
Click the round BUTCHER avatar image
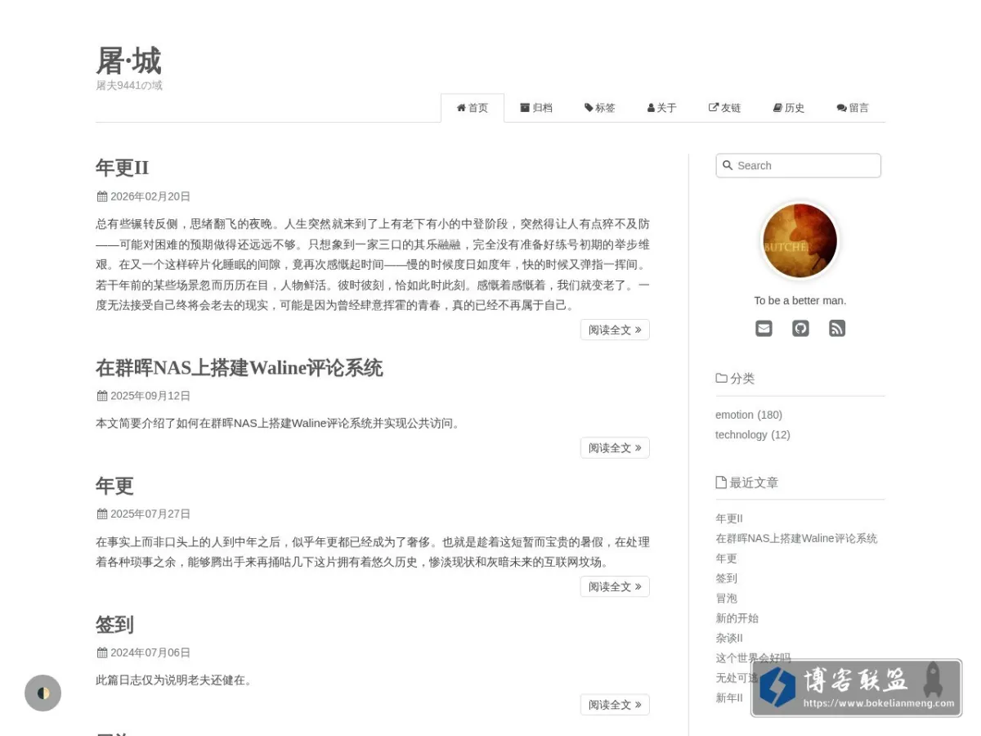pos(800,241)
